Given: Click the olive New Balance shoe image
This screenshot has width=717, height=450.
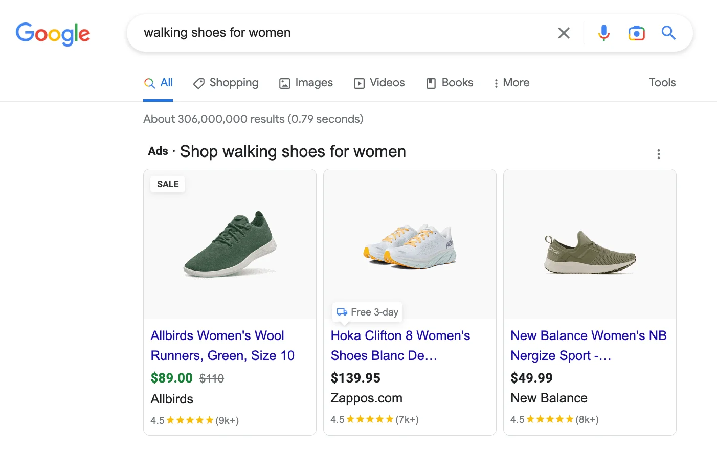Looking at the screenshot, I should tap(590, 252).
